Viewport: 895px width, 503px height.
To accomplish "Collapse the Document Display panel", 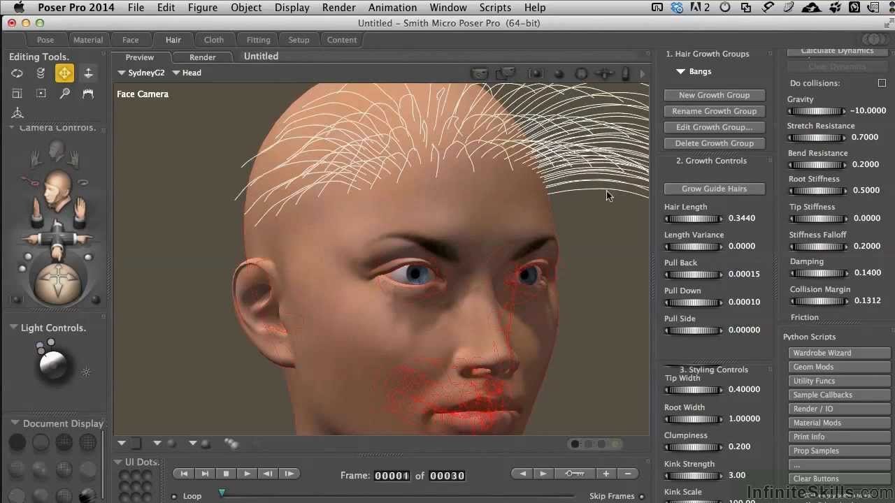I will 15,423.
